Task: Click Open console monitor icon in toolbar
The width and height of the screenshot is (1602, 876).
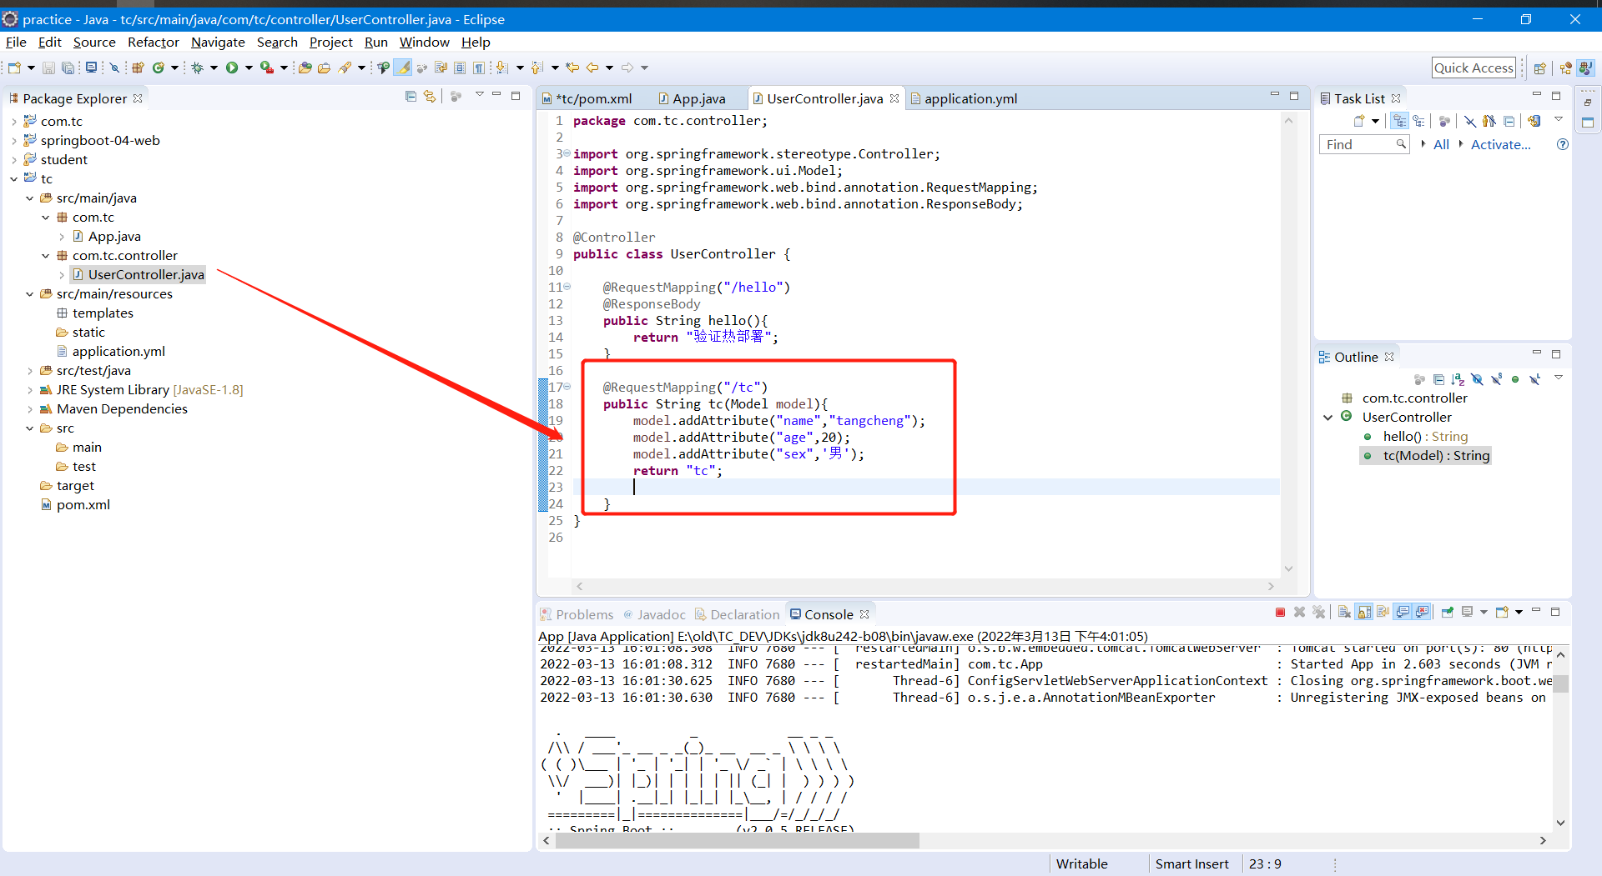Action: click(x=91, y=68)
